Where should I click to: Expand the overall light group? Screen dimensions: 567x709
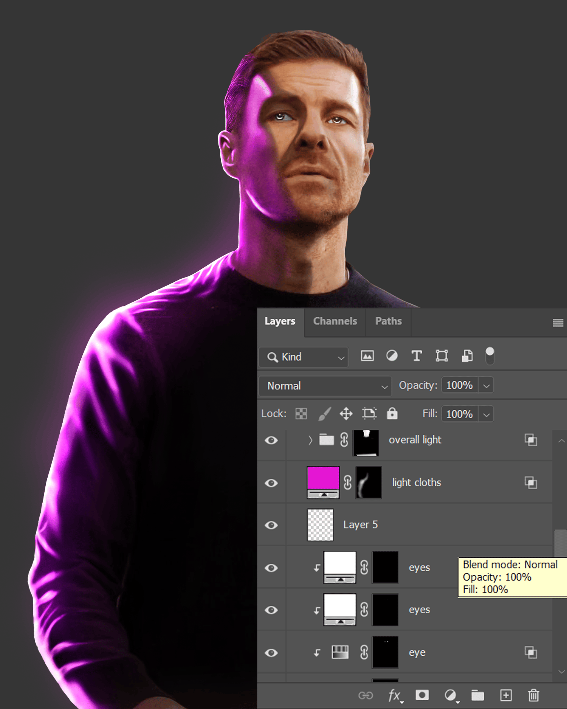click(x=310, y=440)
